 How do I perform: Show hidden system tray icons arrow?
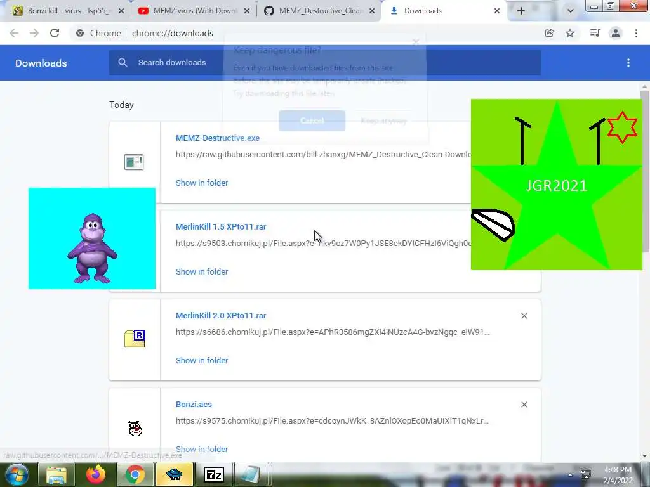(571, 476)
